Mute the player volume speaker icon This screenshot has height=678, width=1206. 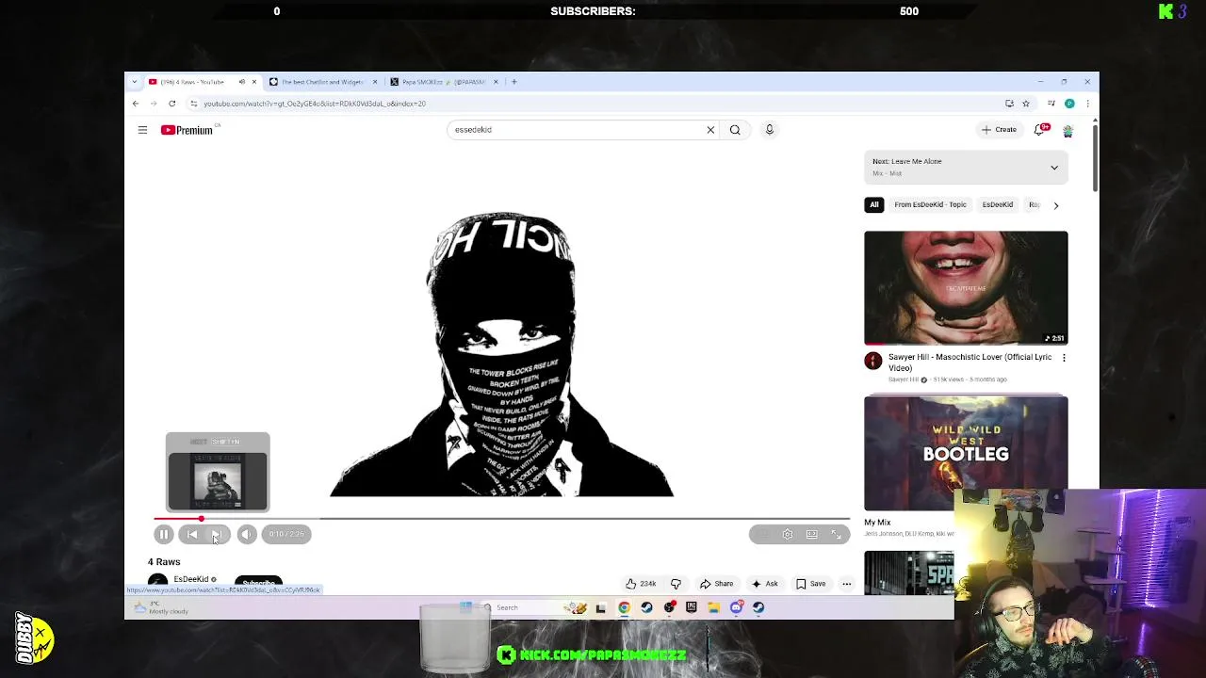coord(246,535)
